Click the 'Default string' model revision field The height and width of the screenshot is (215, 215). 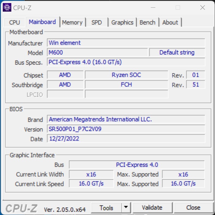tap(177, 52)
